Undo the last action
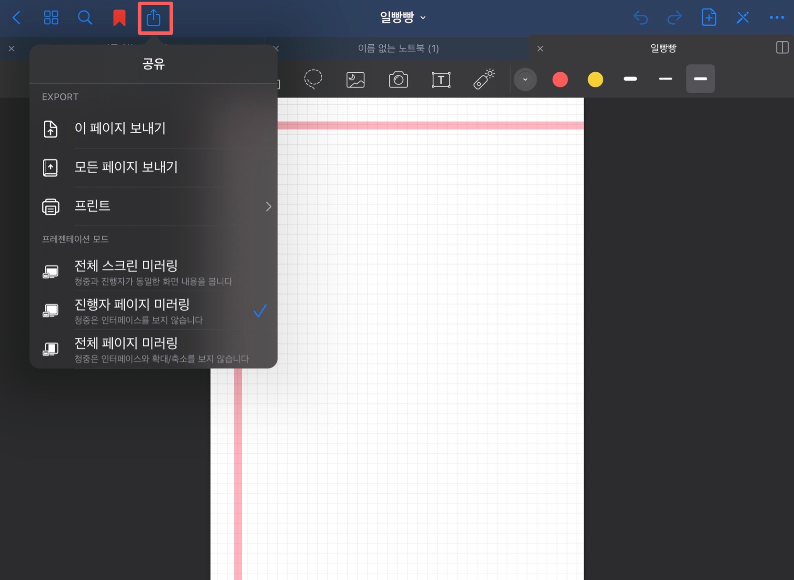 point(641,18)
